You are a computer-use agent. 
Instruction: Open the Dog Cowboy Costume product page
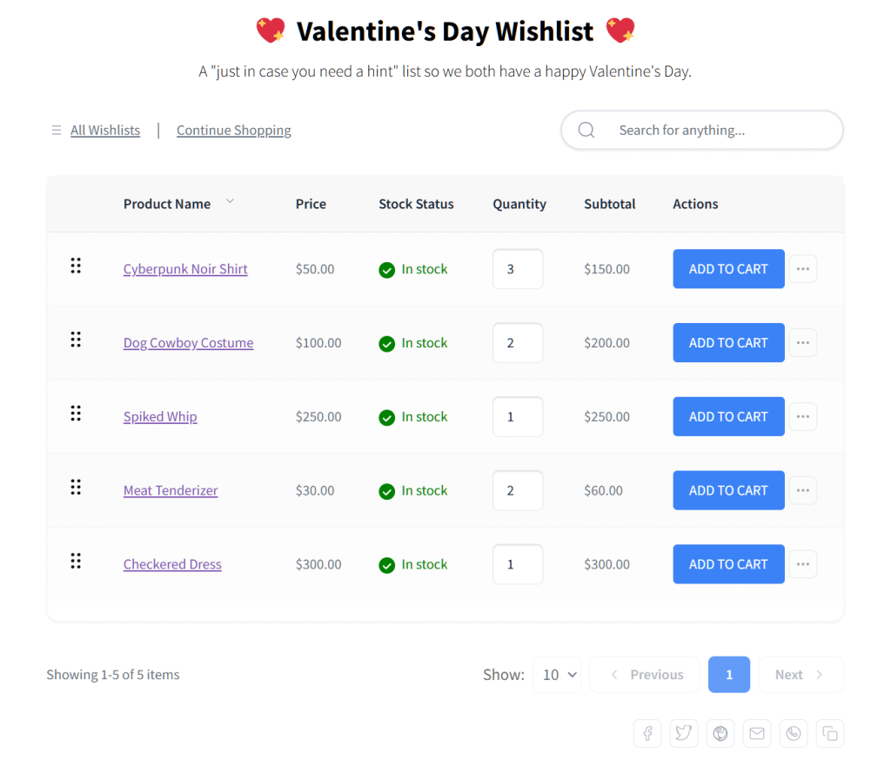pyautogui.click(x=188, y=342)
